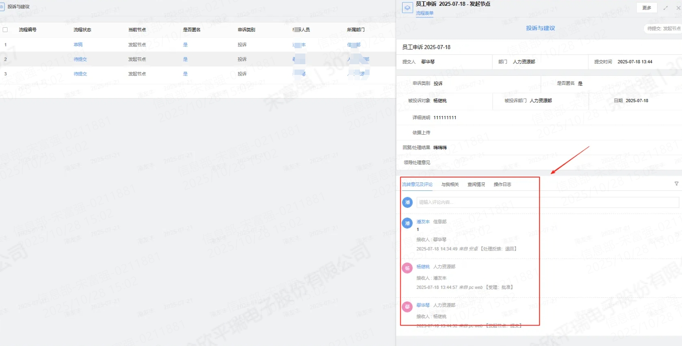Screen dimensions: 682x346
Task: Click avatar beside comment input box
Action: point(407,202)
